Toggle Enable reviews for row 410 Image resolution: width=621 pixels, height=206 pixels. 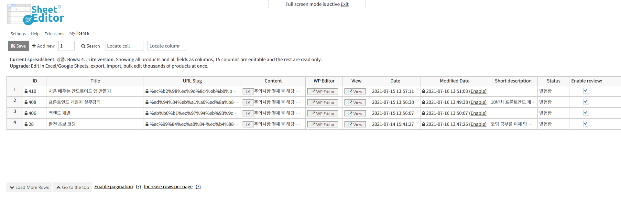(586, 91)
